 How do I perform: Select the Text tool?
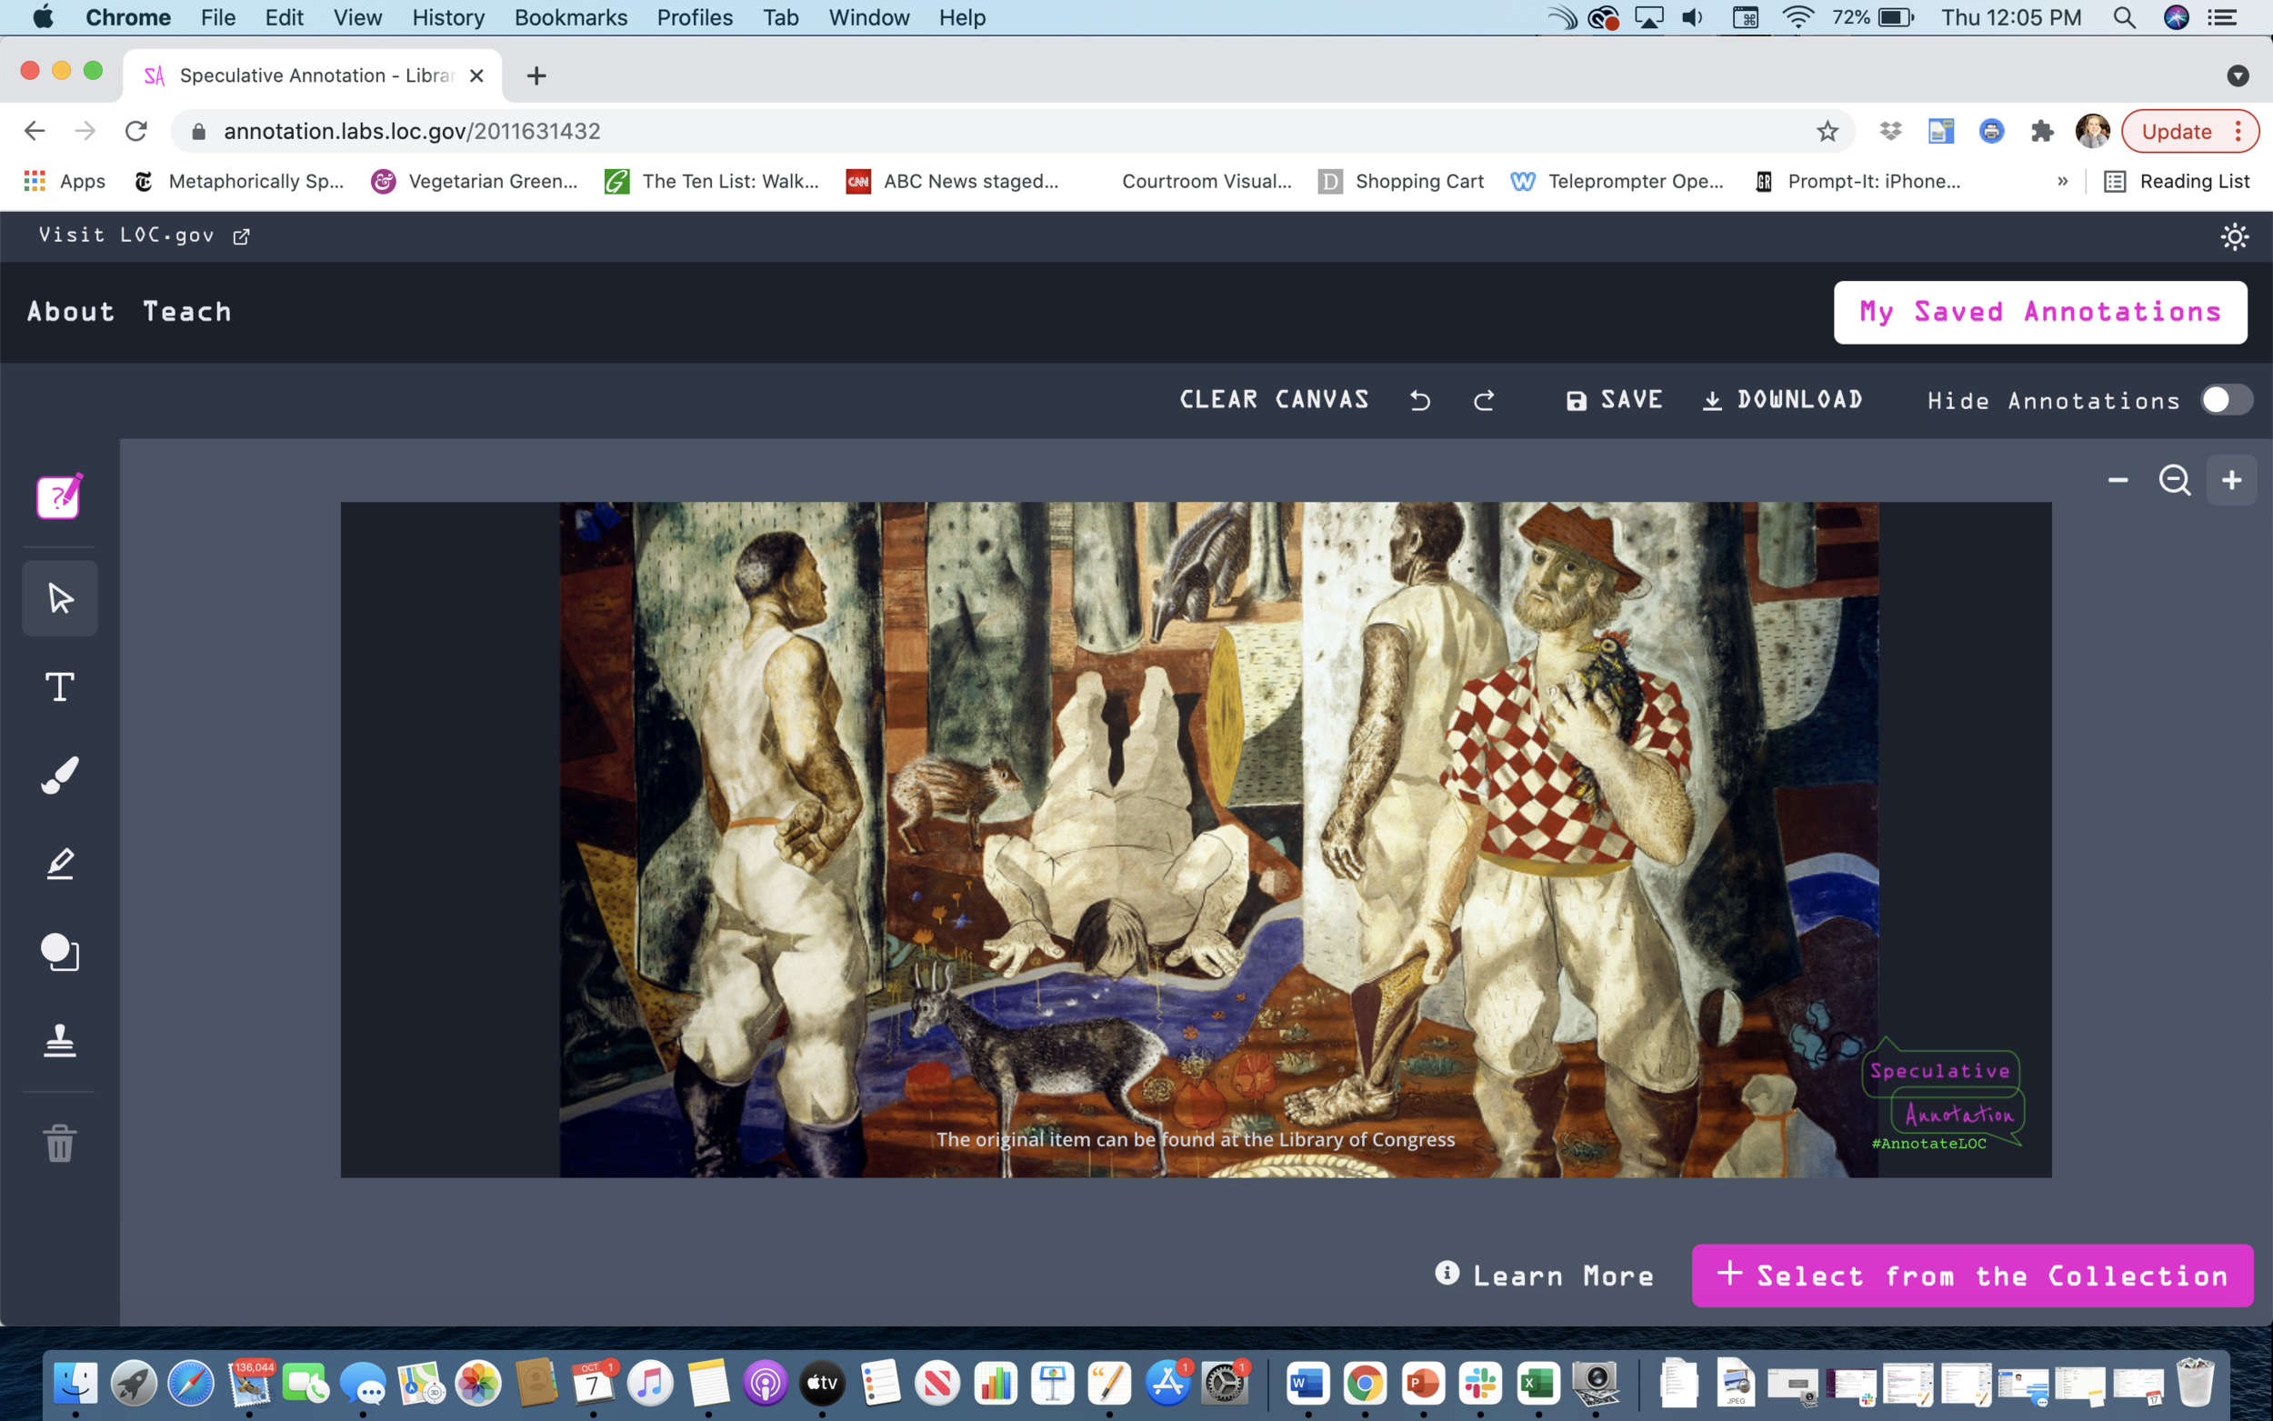point(60,687)
